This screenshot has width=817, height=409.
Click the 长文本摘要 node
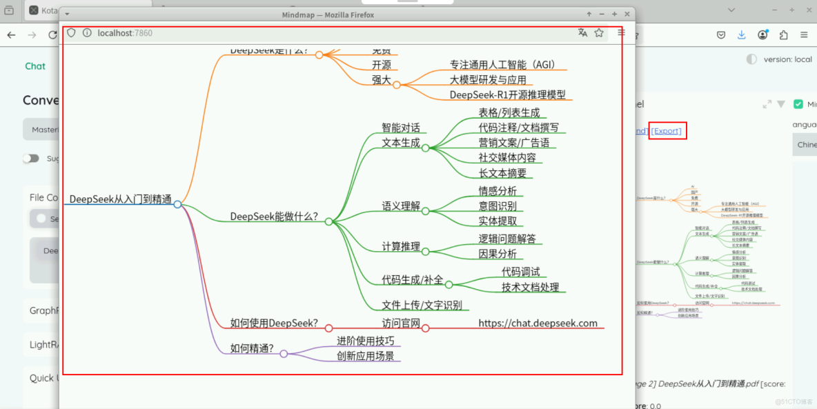point(502,173)
